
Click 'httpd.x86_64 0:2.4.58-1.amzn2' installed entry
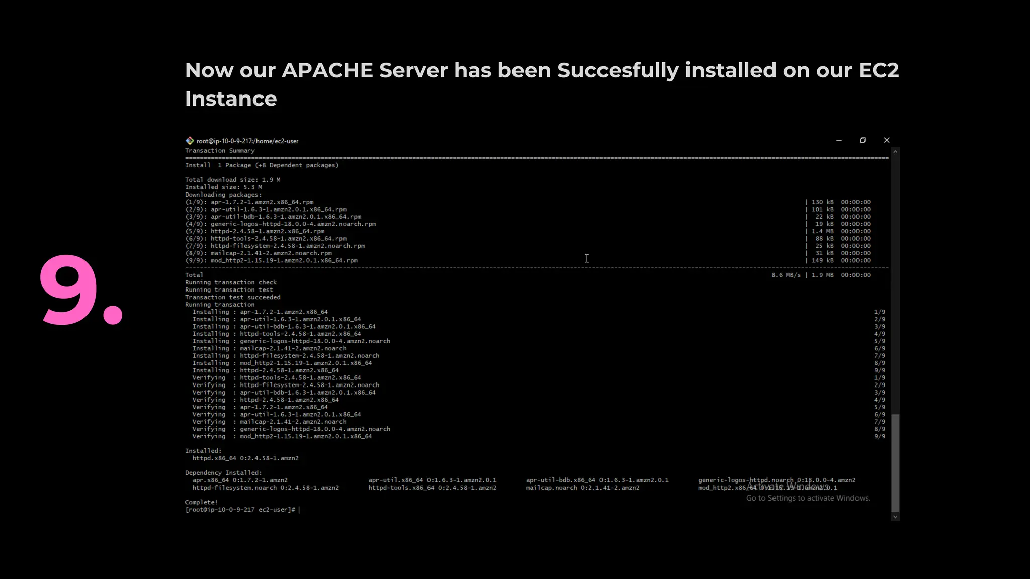(x=245, y=458)
